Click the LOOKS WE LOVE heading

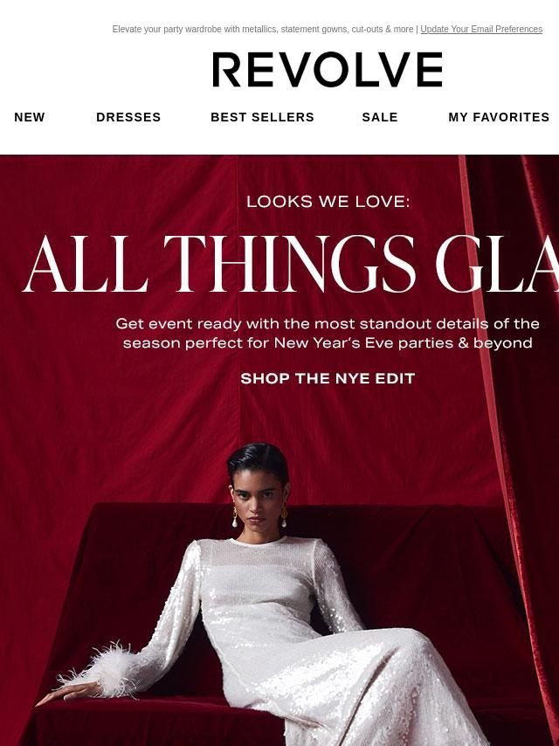click(328, 201)
